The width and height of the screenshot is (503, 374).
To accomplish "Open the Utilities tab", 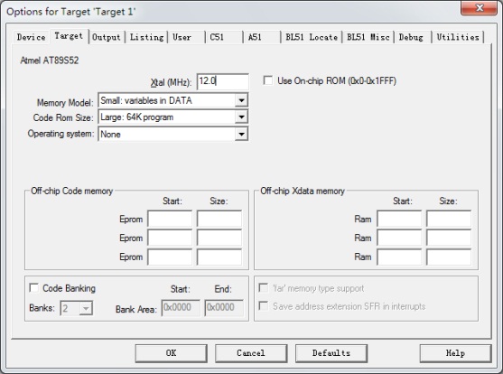I will [458, 37].
